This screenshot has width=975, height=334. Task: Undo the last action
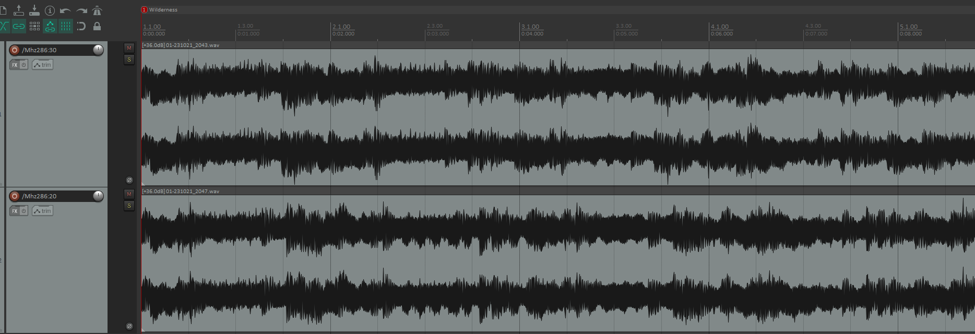(65, 10)
